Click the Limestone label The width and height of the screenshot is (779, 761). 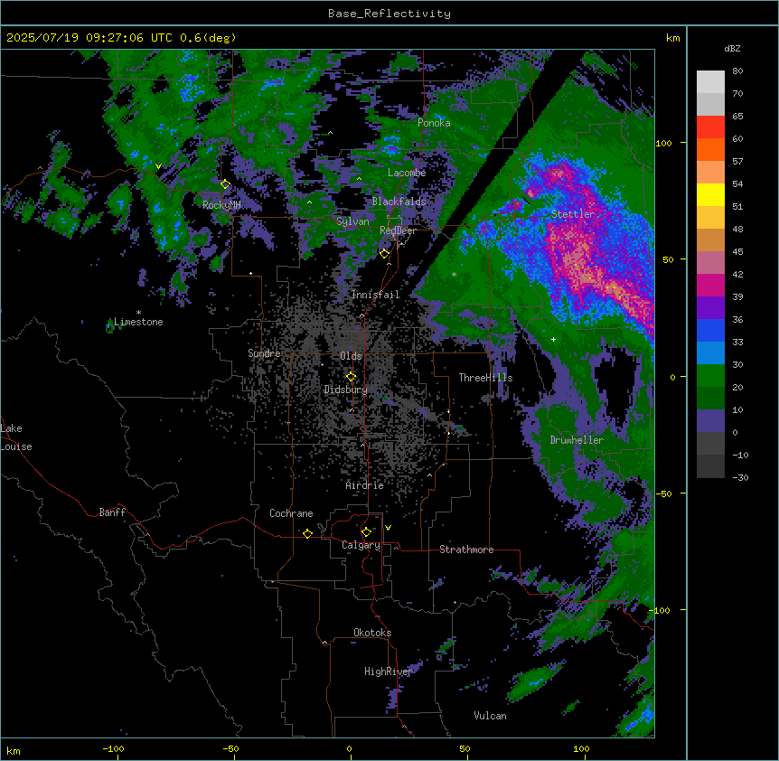coord(138,322)
